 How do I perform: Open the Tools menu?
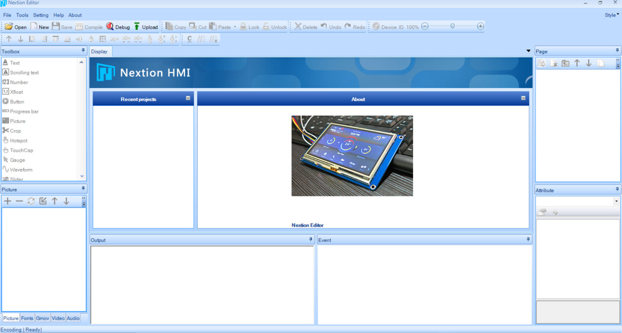point(22,15)
